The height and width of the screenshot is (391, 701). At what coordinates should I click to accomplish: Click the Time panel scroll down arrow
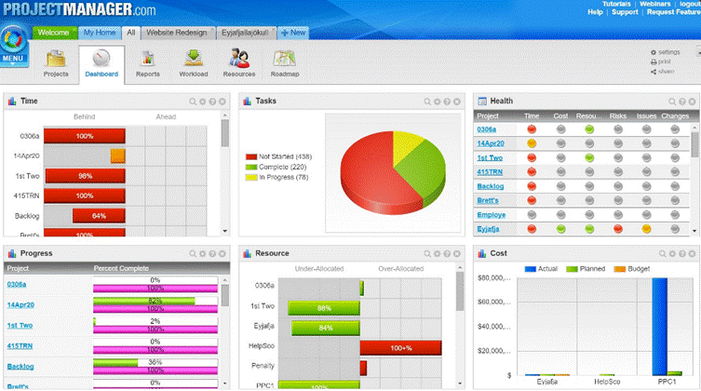click(225, 231)
